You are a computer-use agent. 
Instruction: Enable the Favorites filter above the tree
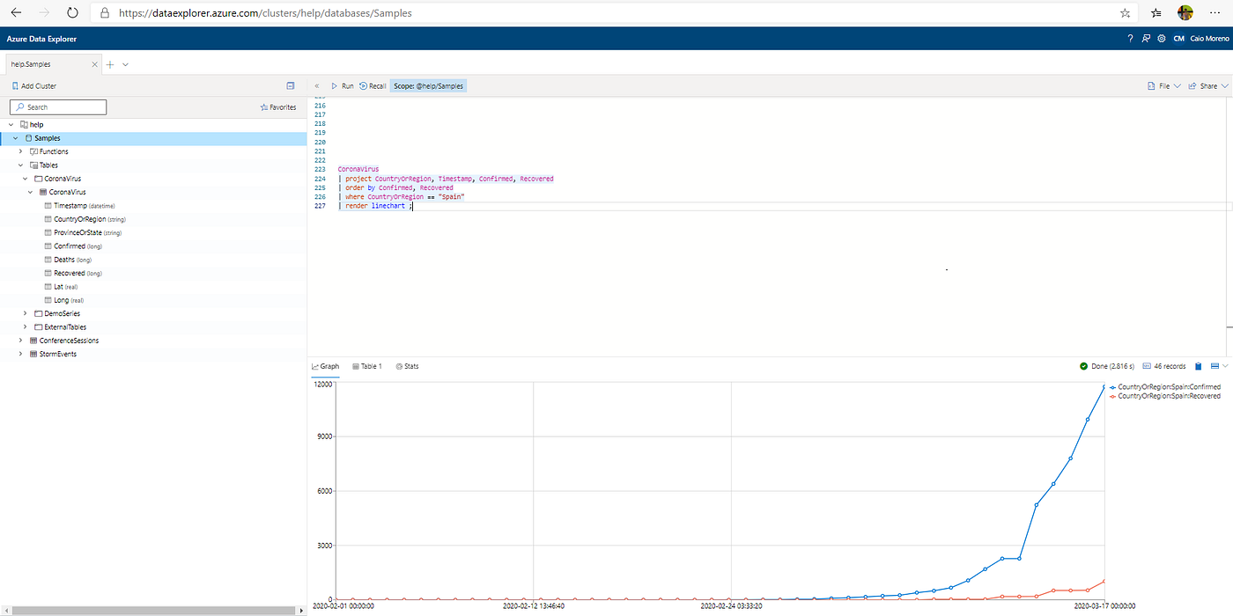[278, 106]
